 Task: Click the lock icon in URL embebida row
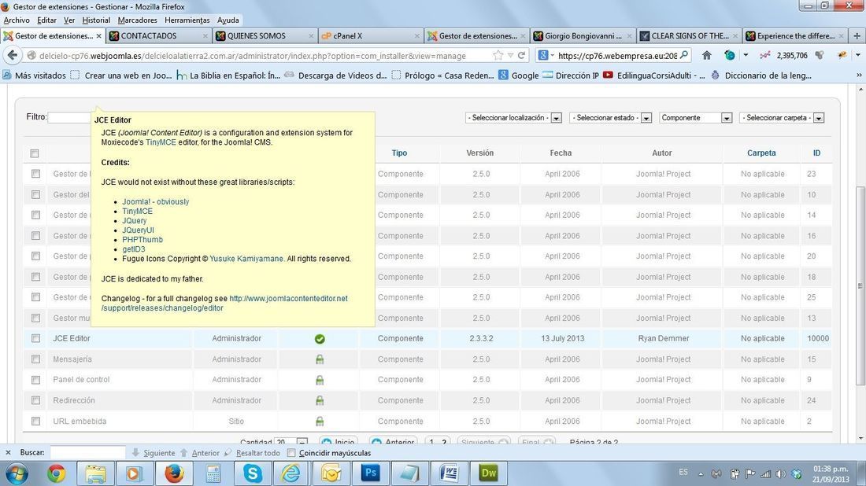point(320,422)
